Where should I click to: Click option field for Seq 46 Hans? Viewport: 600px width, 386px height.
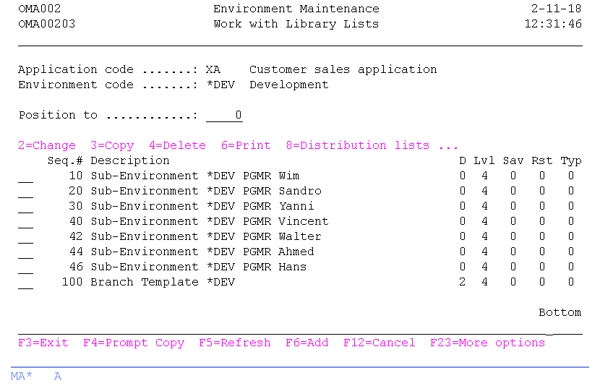point(25,267)
